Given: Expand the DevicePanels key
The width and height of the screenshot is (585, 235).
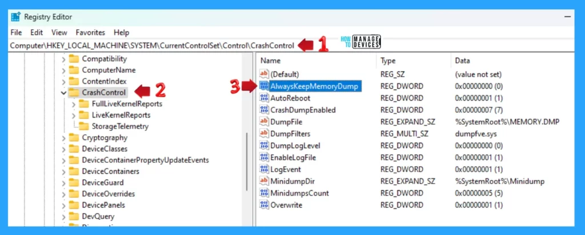Looking at the screenshot, I should [x=64, y=205].
